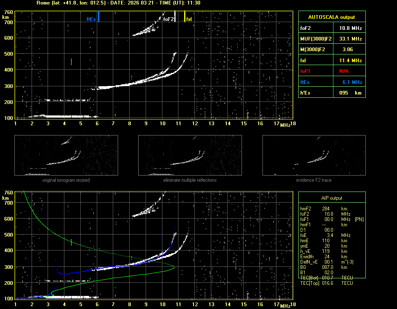Open the original ionogram resized thumbnail
The height and width of the screenshot is (309, 397).
(x=66, y=155)
